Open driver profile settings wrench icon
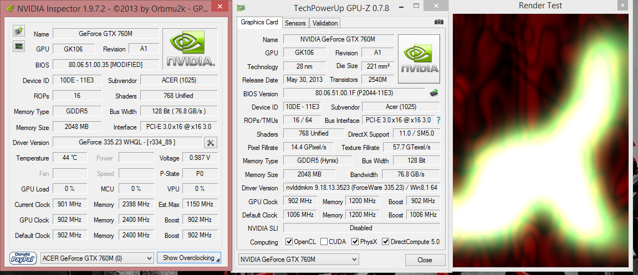Image resolution: width=638 pixels, height=275 pixels. [x=211, y=143]
